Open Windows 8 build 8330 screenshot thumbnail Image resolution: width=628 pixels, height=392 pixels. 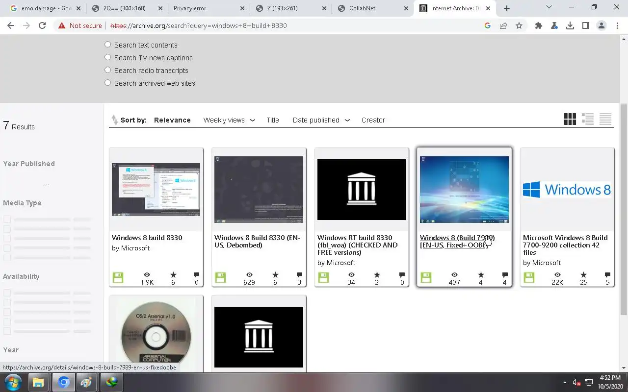[x=156, y=190]
